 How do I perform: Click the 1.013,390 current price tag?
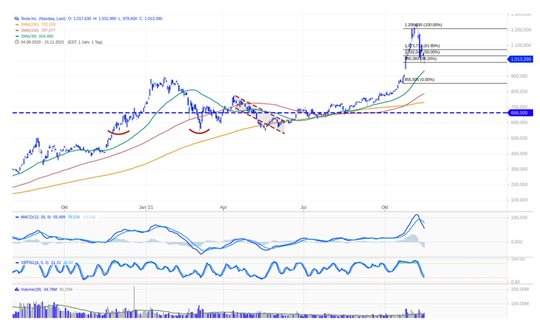tap(521, 59)
